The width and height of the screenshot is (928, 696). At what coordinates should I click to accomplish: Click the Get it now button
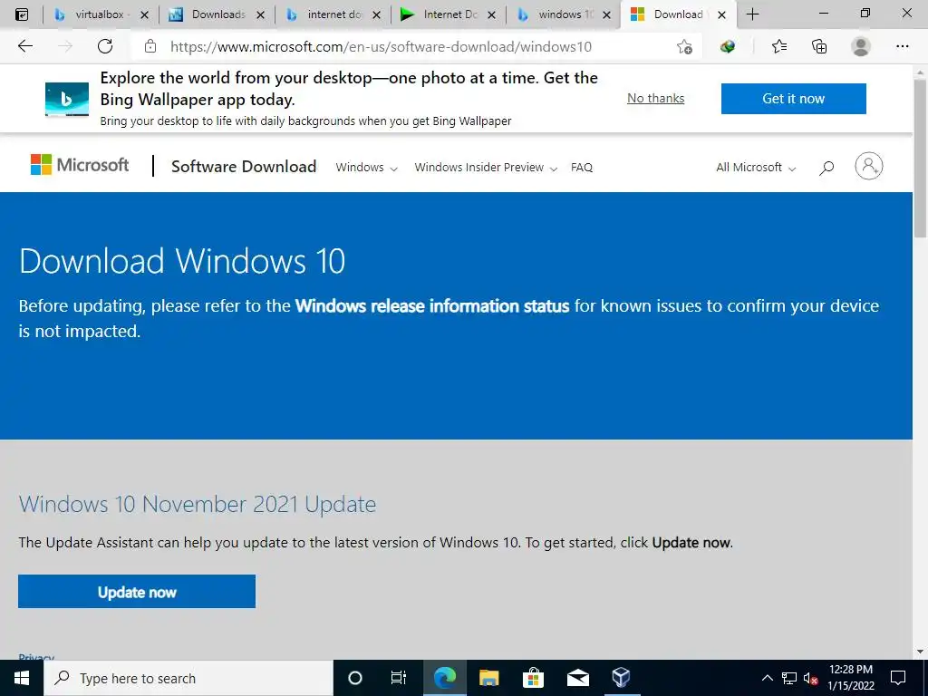(x=793, y=98)
